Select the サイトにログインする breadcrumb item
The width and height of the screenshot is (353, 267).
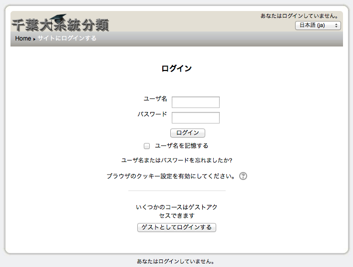tap(67, 38)
